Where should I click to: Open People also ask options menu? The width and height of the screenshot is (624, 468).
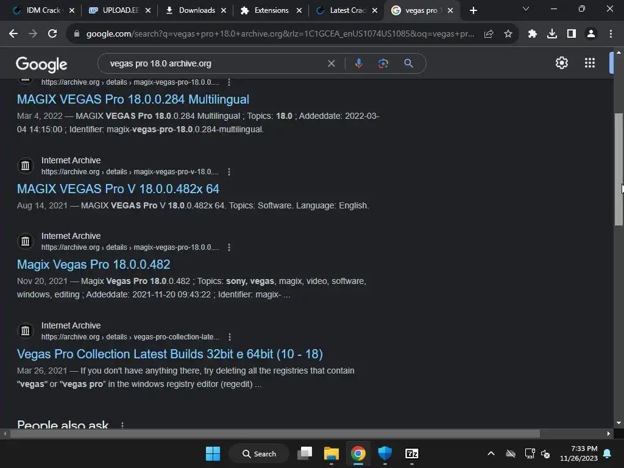click(122, 425)
